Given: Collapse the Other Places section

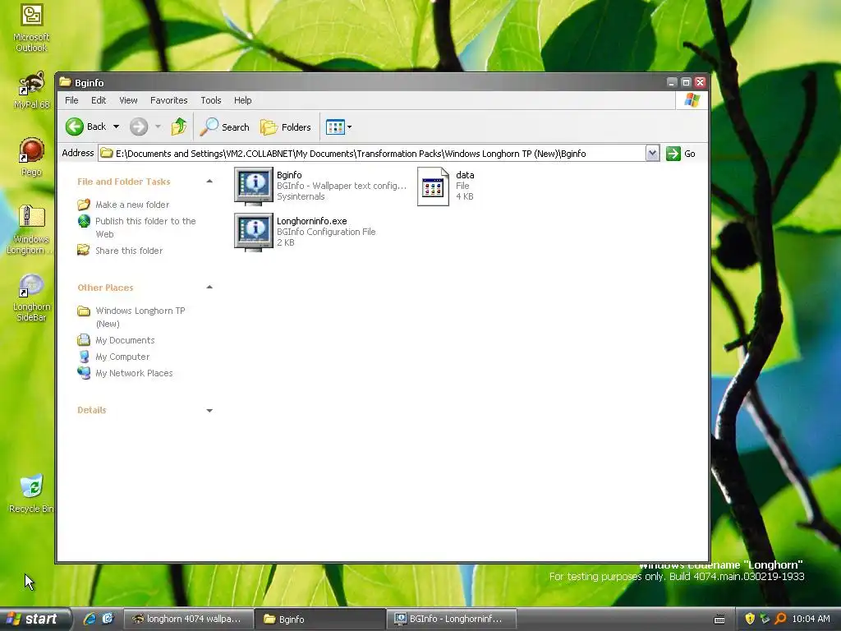Looking at the screenshot, I should click(209, 287).
